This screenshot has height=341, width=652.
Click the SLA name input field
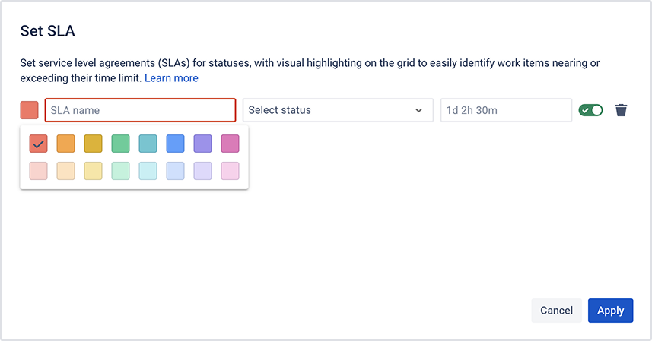click(140, 110)
